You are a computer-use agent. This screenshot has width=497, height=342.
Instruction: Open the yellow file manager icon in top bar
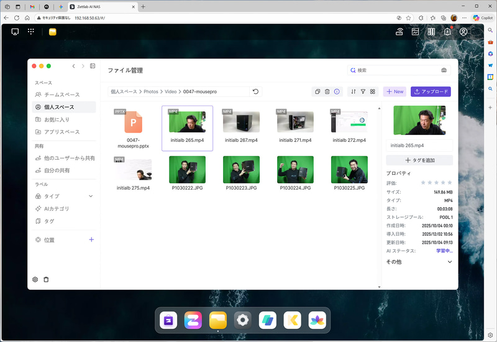click(53, 32)
